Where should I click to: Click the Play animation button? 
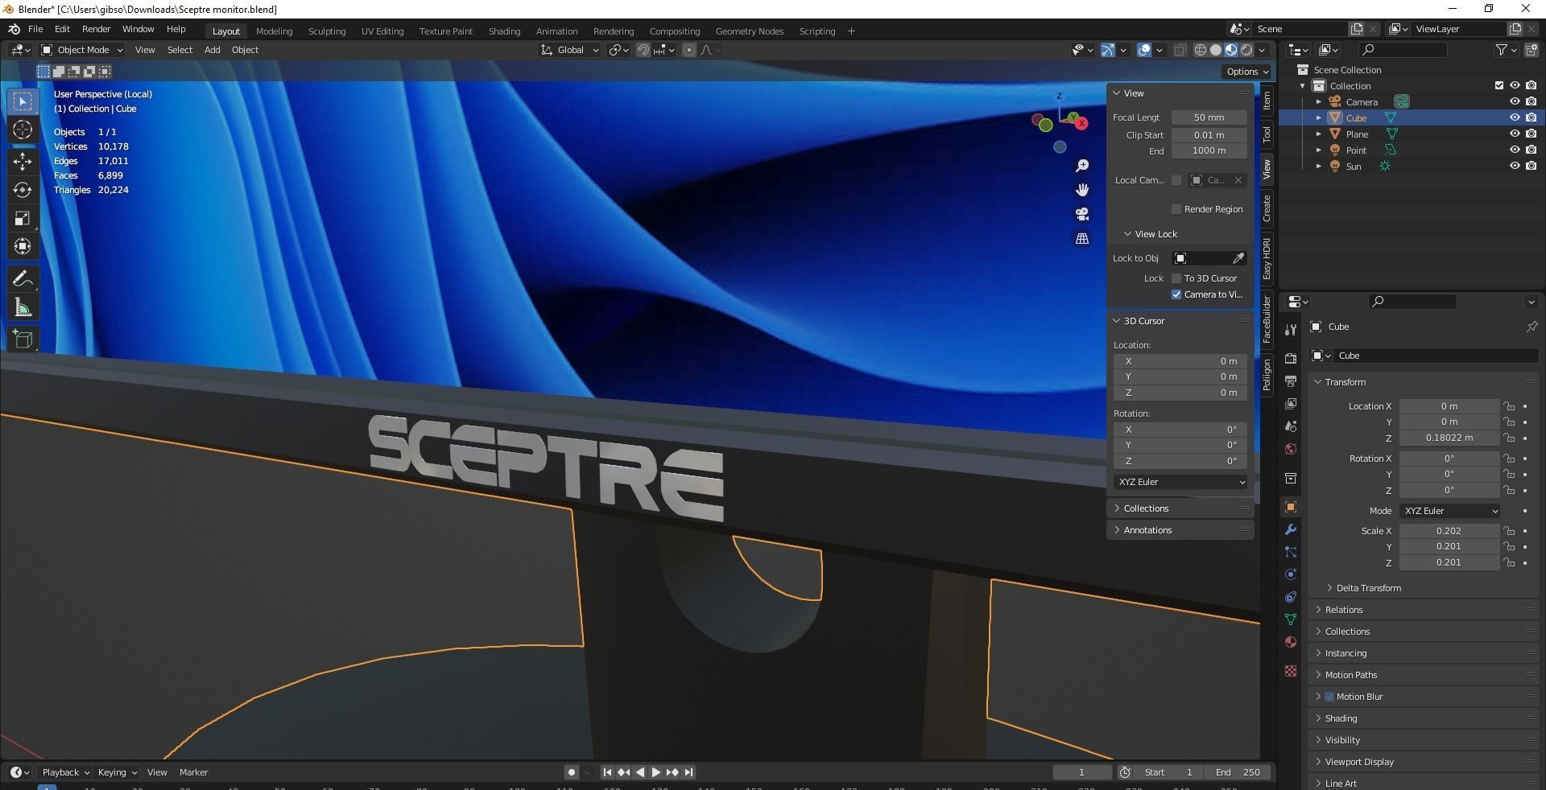[655, 772]
